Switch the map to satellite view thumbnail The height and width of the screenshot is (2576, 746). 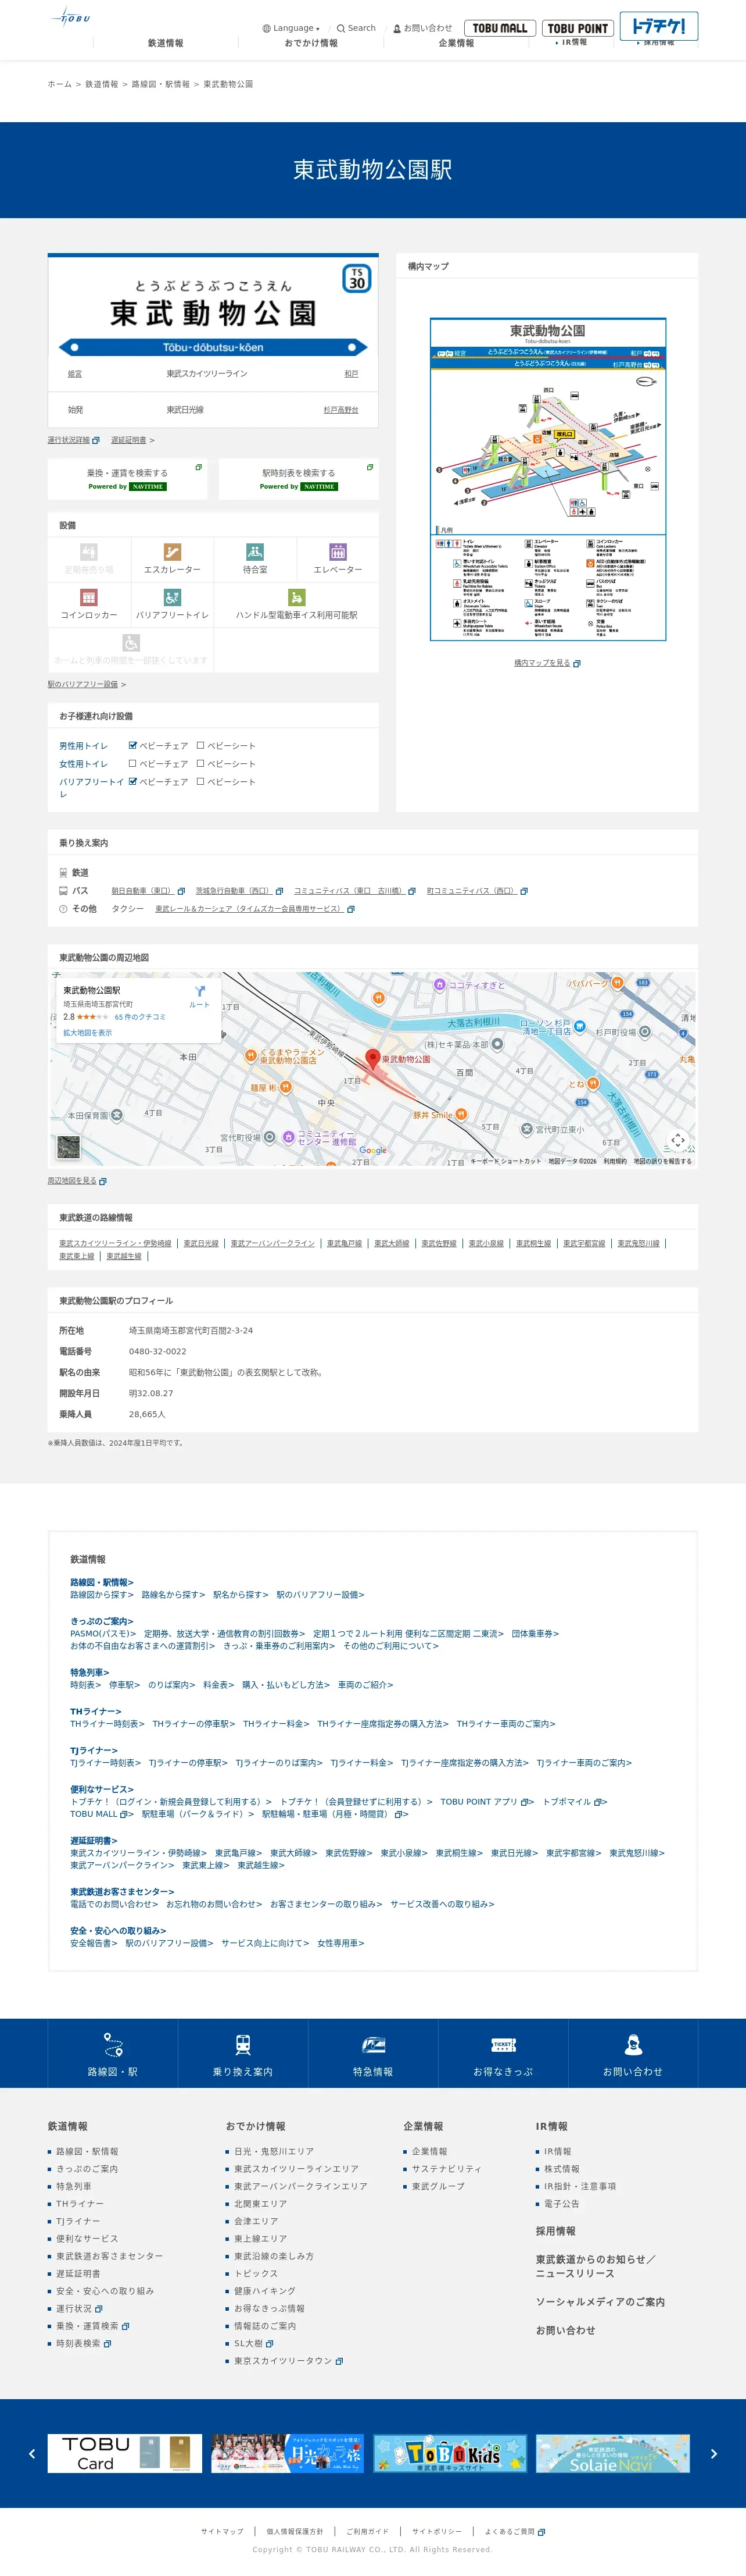[68, 1147]
